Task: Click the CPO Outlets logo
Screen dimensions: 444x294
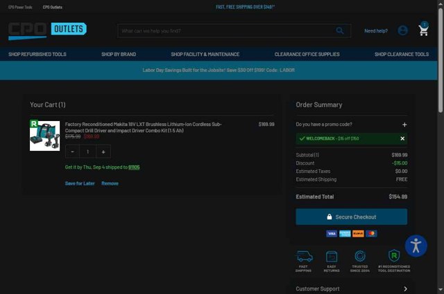Action: click(47, 31)
